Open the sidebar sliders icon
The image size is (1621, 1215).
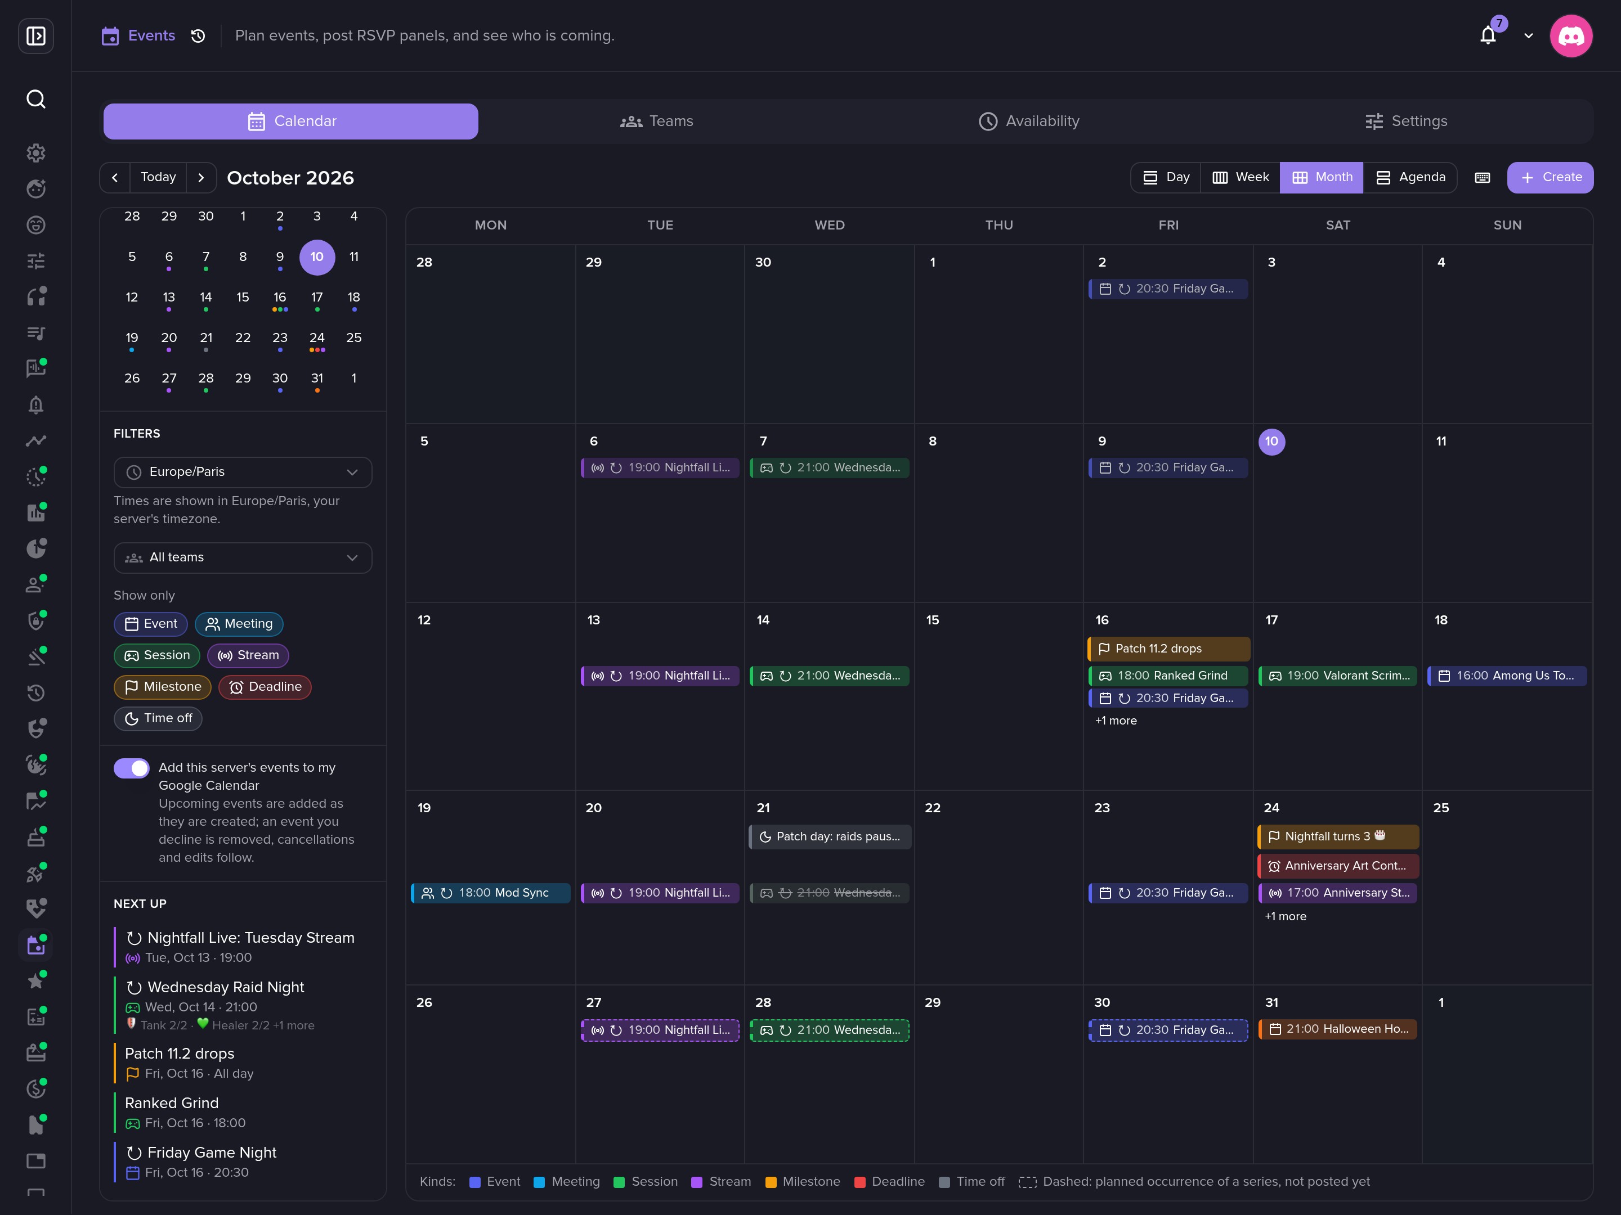[36, 261]
